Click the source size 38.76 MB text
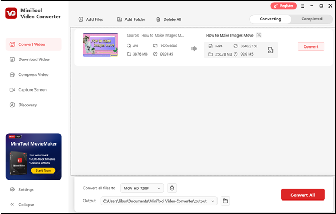336x214 pixels. pos(140,54)
